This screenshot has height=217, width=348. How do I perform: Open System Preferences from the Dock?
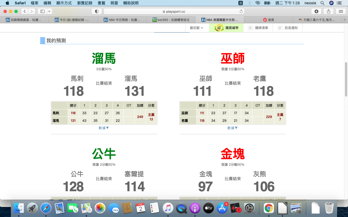pos(249,208)
